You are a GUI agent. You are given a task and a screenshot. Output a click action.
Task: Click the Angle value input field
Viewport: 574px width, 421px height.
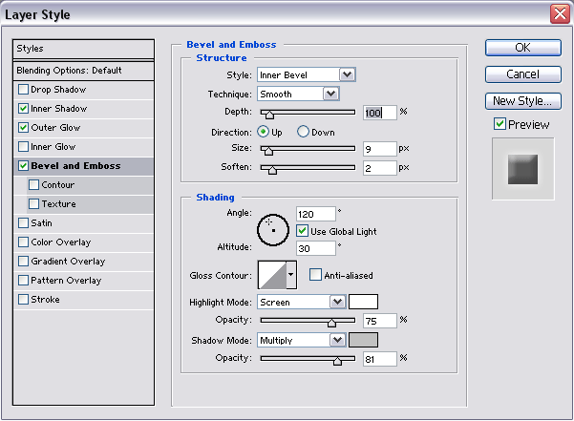pyautogui.click(x=315, y=214)
